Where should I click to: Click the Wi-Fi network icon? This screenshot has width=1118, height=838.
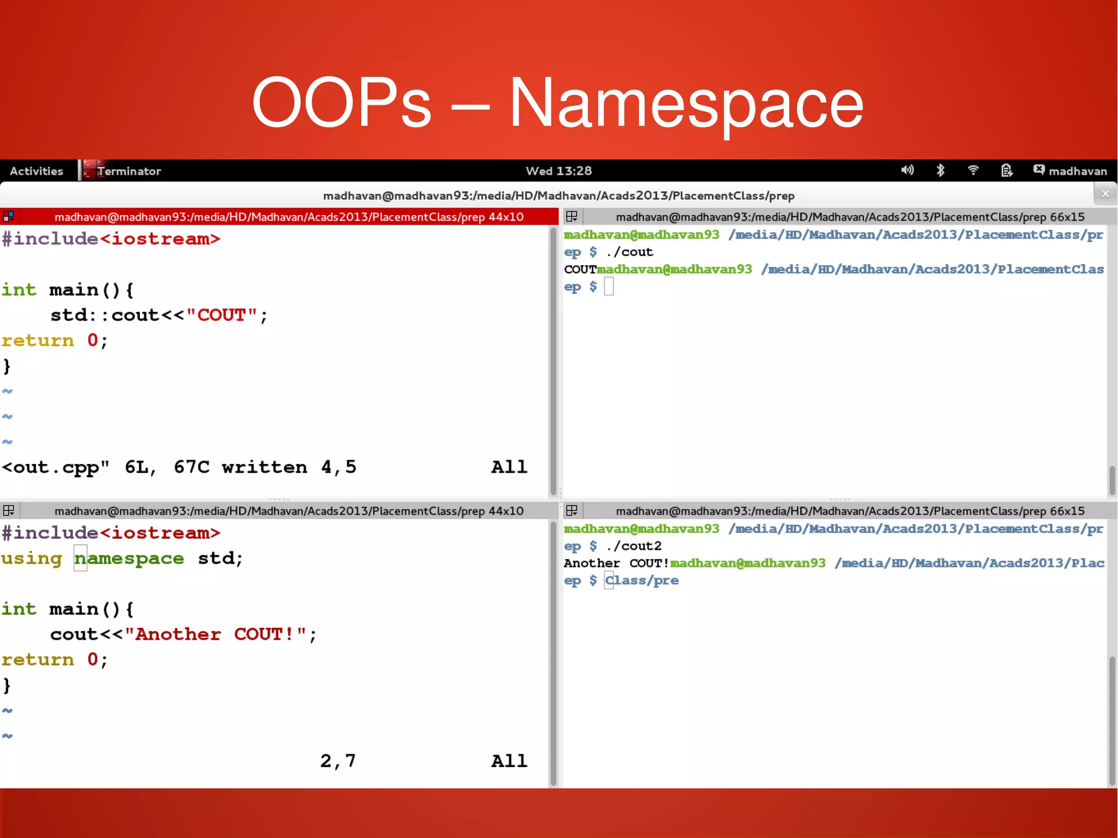click(973, 170)
